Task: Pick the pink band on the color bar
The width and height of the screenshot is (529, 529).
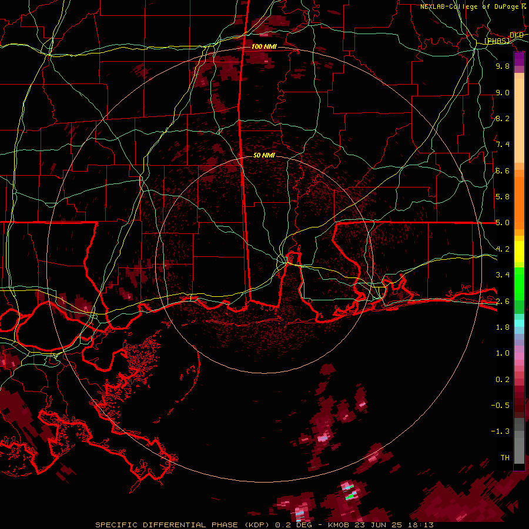Action: 519,356
